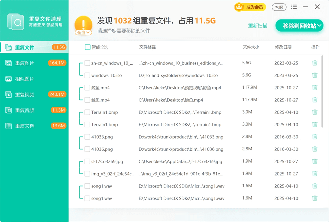Select the 41033.png file checkbox

point(87,137)
